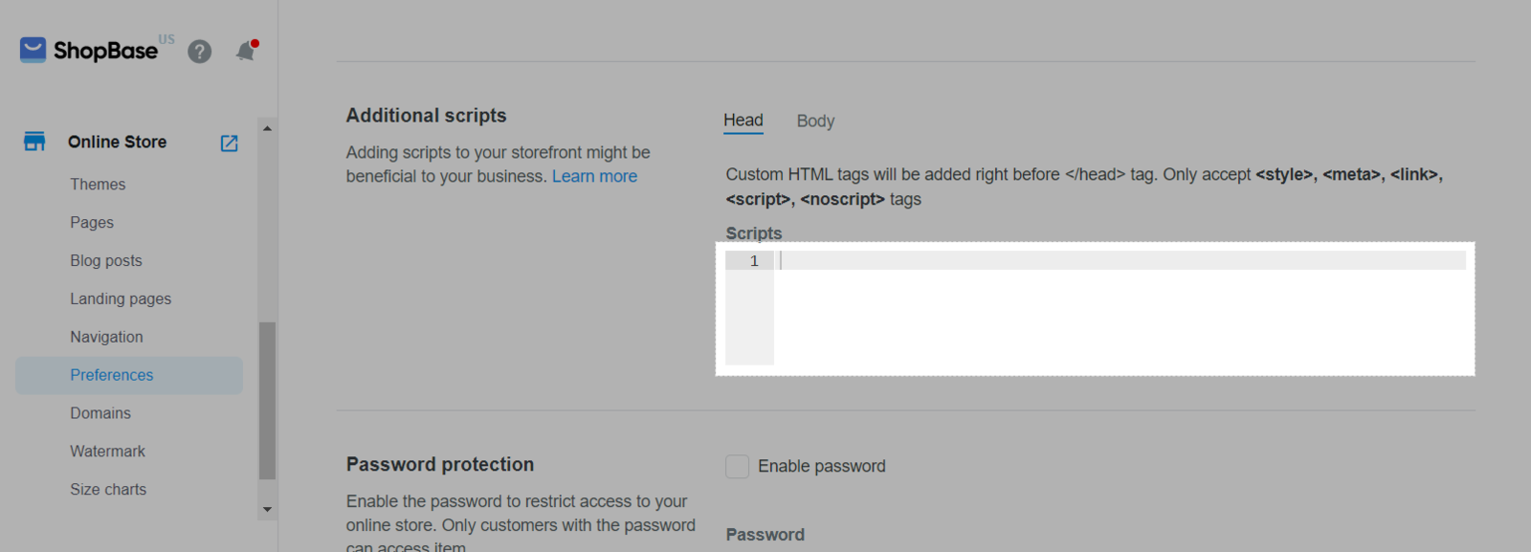Click the sidebar scroll up arrow
1531x552 pixels.
pos(267,128)
